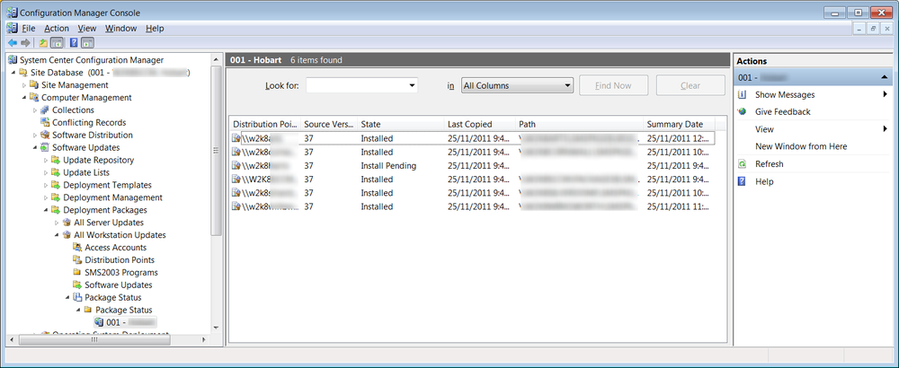Screen dimensions: 899x368
Task: Click the Deployment Packages folder icon
Action: click(x=56, y=210)
